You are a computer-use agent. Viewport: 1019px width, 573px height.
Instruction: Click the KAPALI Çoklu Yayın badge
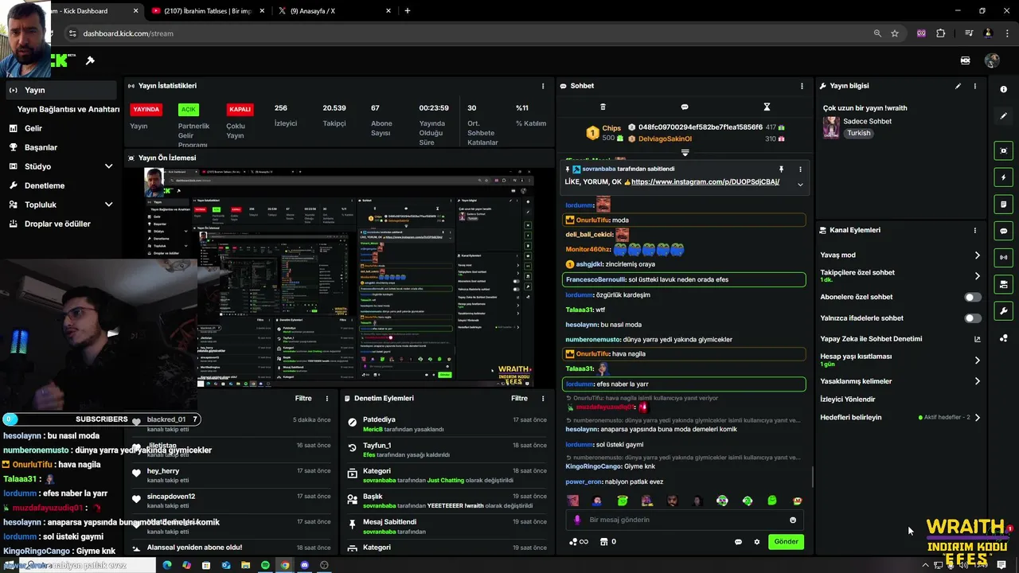[240, 109]
